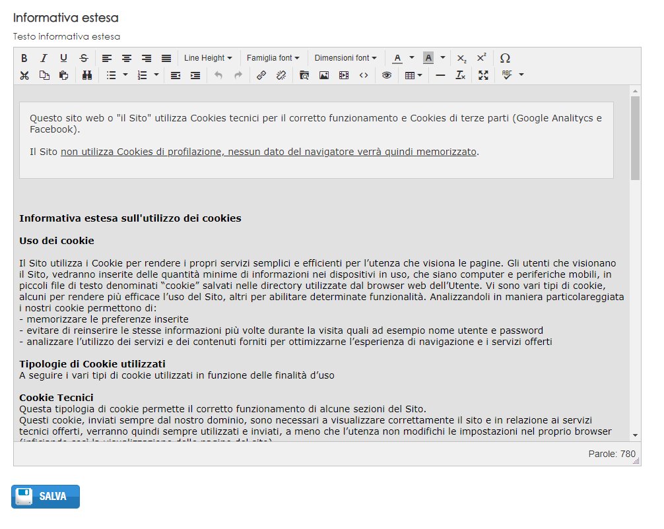This screenshot has width=664, height=529.
Task: Expand numbered list style options
Action: coord(156,75)
